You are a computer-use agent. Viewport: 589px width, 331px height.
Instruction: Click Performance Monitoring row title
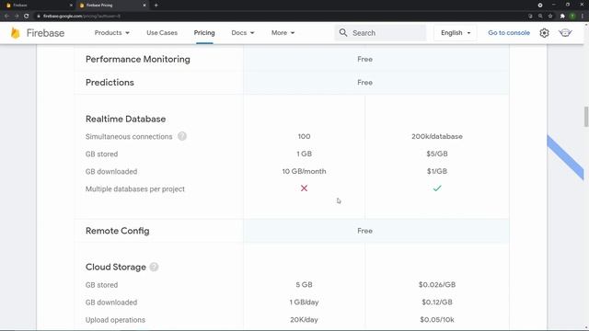[138, 59]
